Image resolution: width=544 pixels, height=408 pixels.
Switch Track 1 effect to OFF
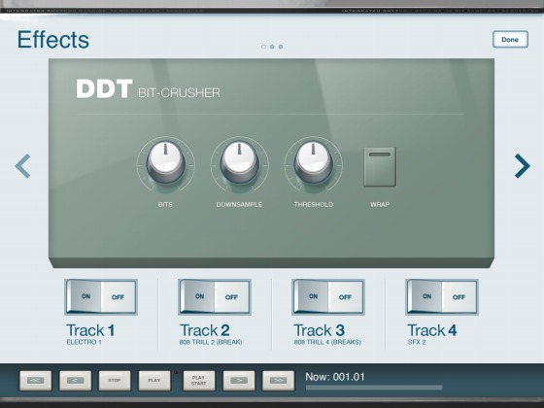(118, 297)
